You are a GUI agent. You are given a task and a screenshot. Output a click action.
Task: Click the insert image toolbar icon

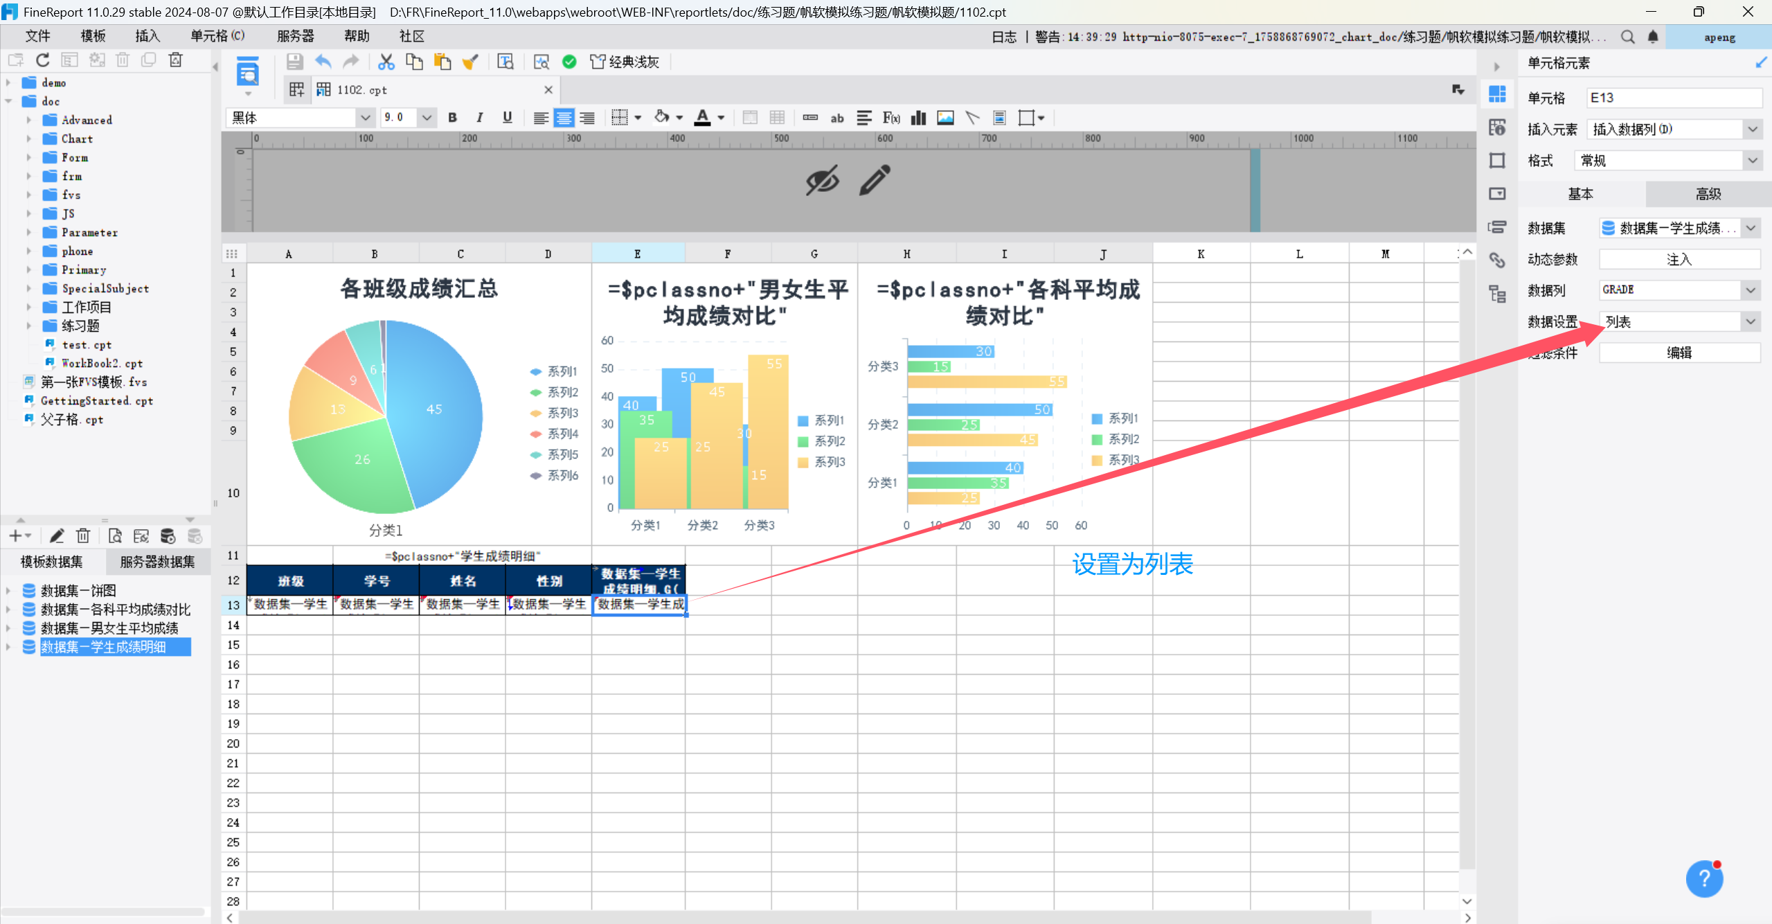945,118
